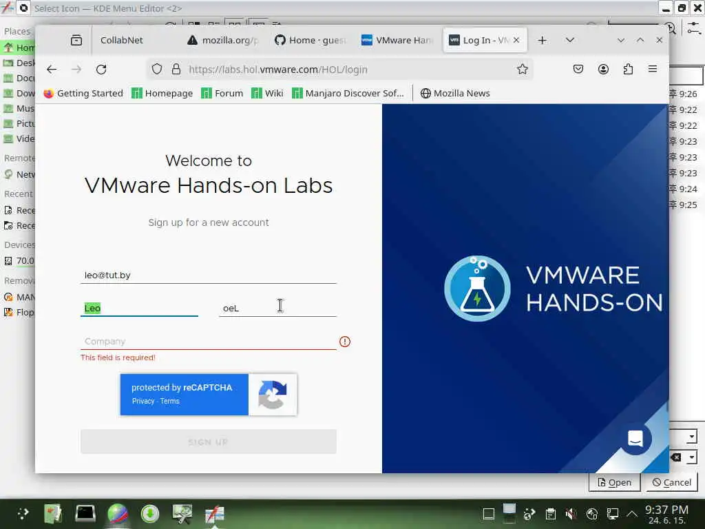This screenshot has height=529, width=705.
Task: List all tabs dropdown arrow
Action: 569,41
